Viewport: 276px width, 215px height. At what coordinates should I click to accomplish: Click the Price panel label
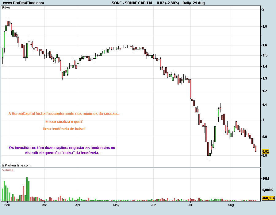tap(6, 8)
